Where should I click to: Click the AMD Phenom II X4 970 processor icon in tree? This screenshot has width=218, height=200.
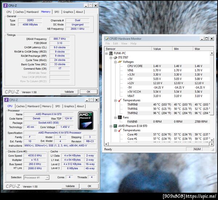pyautogui.click(x=115, y=126)
